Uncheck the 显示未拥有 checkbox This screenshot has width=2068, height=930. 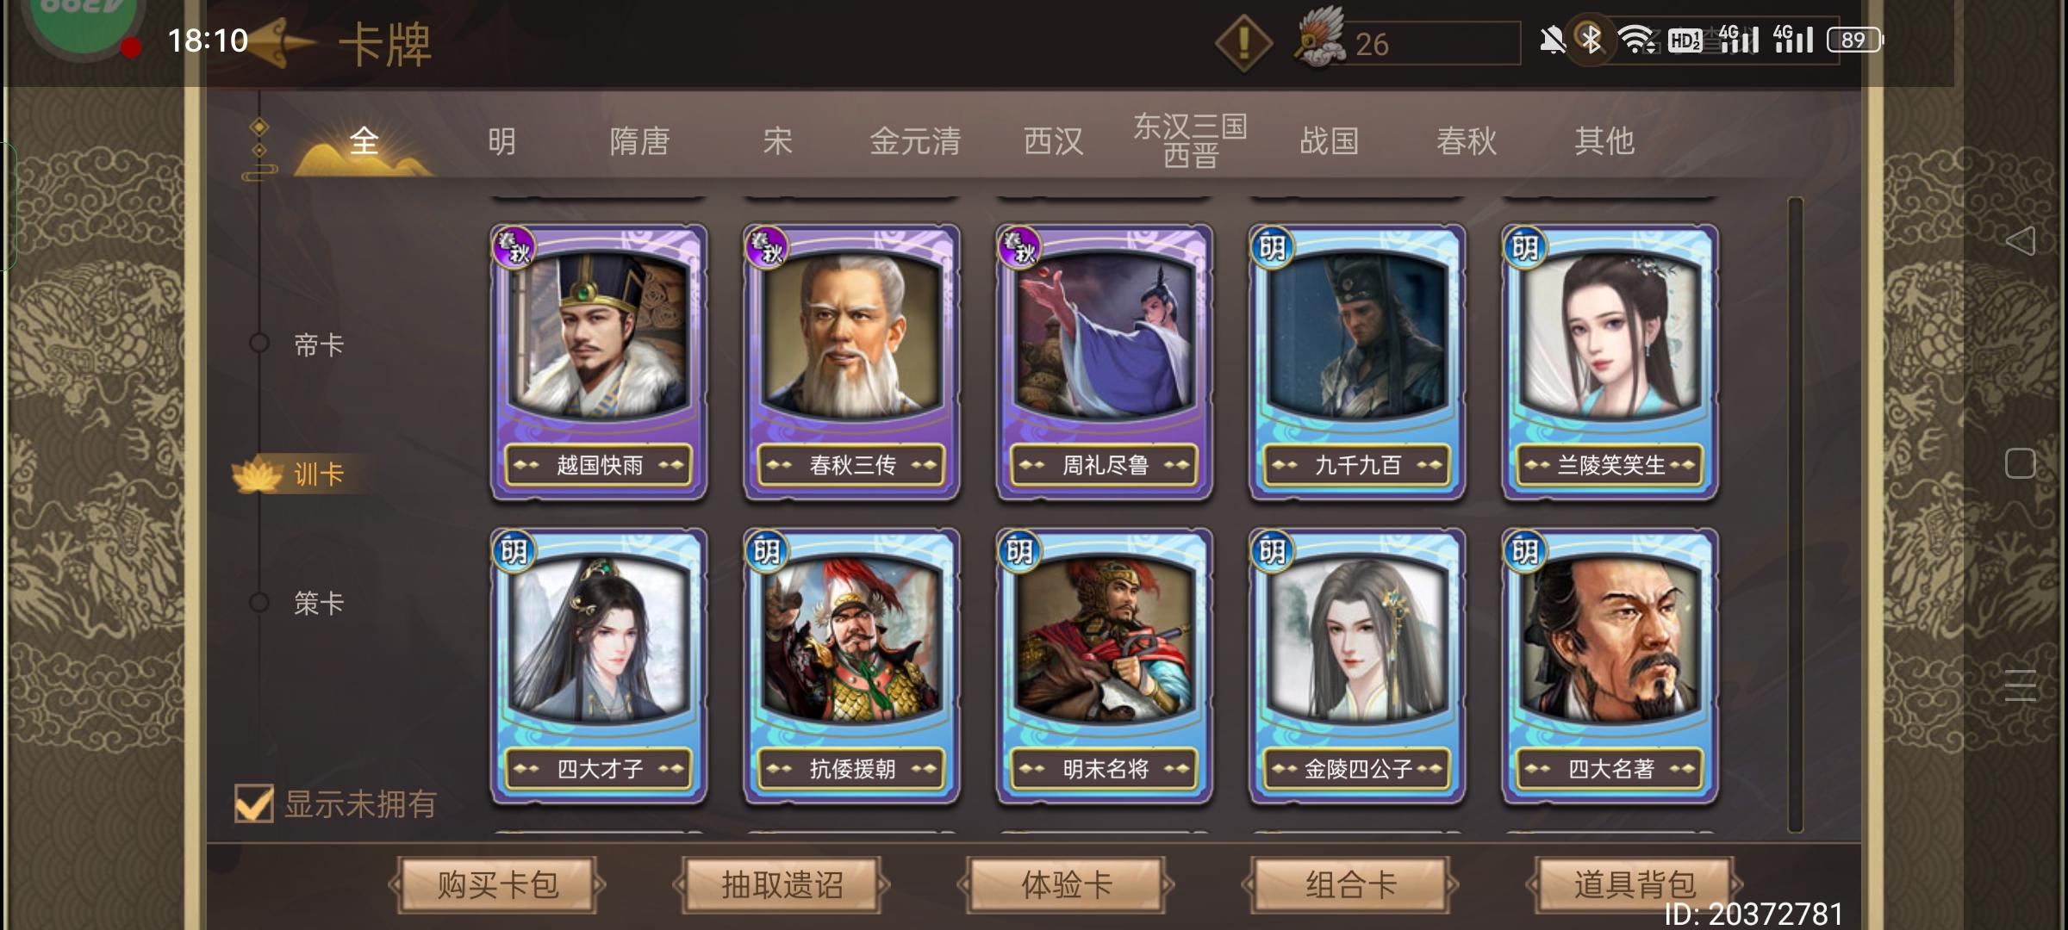(254, 803)
